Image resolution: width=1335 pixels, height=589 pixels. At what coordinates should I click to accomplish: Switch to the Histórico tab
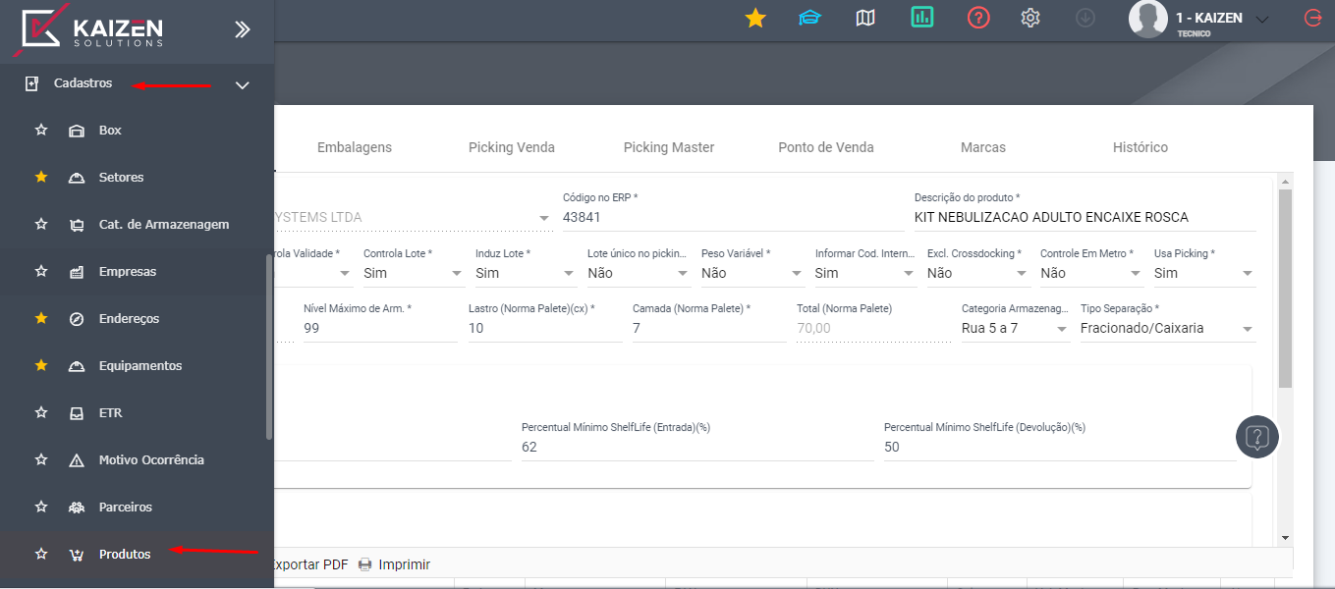click(1140, 147)
